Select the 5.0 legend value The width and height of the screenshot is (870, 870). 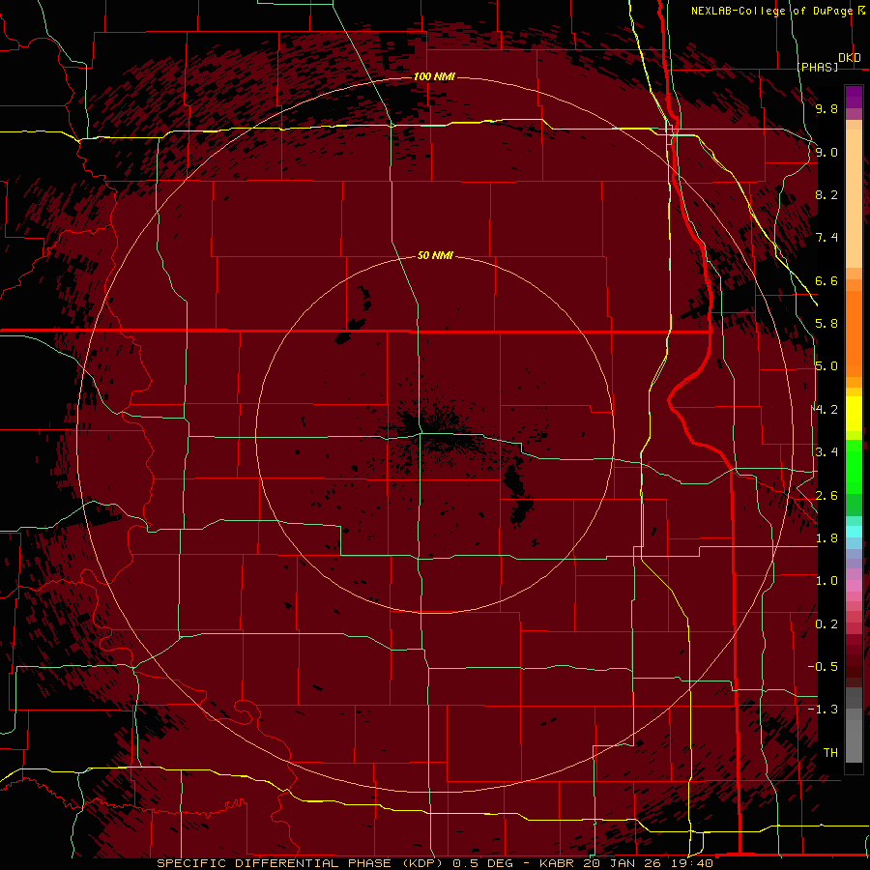[x=826, y=366]
